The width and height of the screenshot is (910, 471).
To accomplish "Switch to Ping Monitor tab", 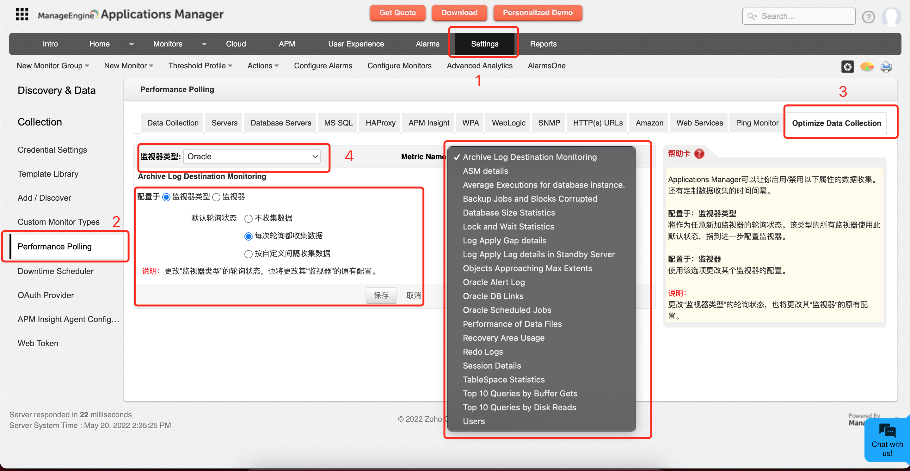I will click(x=757, y=123).
